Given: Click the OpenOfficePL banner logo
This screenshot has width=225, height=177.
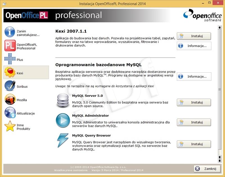Looking at the screenshot, I should tap(27, 15).
